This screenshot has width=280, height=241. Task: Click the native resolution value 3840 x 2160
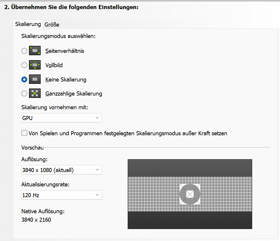[36, 220]
